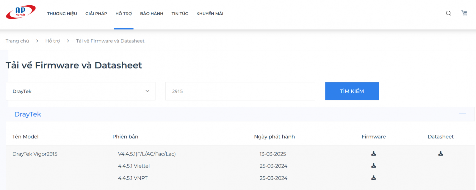The image size is (476, 190).
Task: Download firmware 4.4.5.1 VNPT
Action: [374, 178]
